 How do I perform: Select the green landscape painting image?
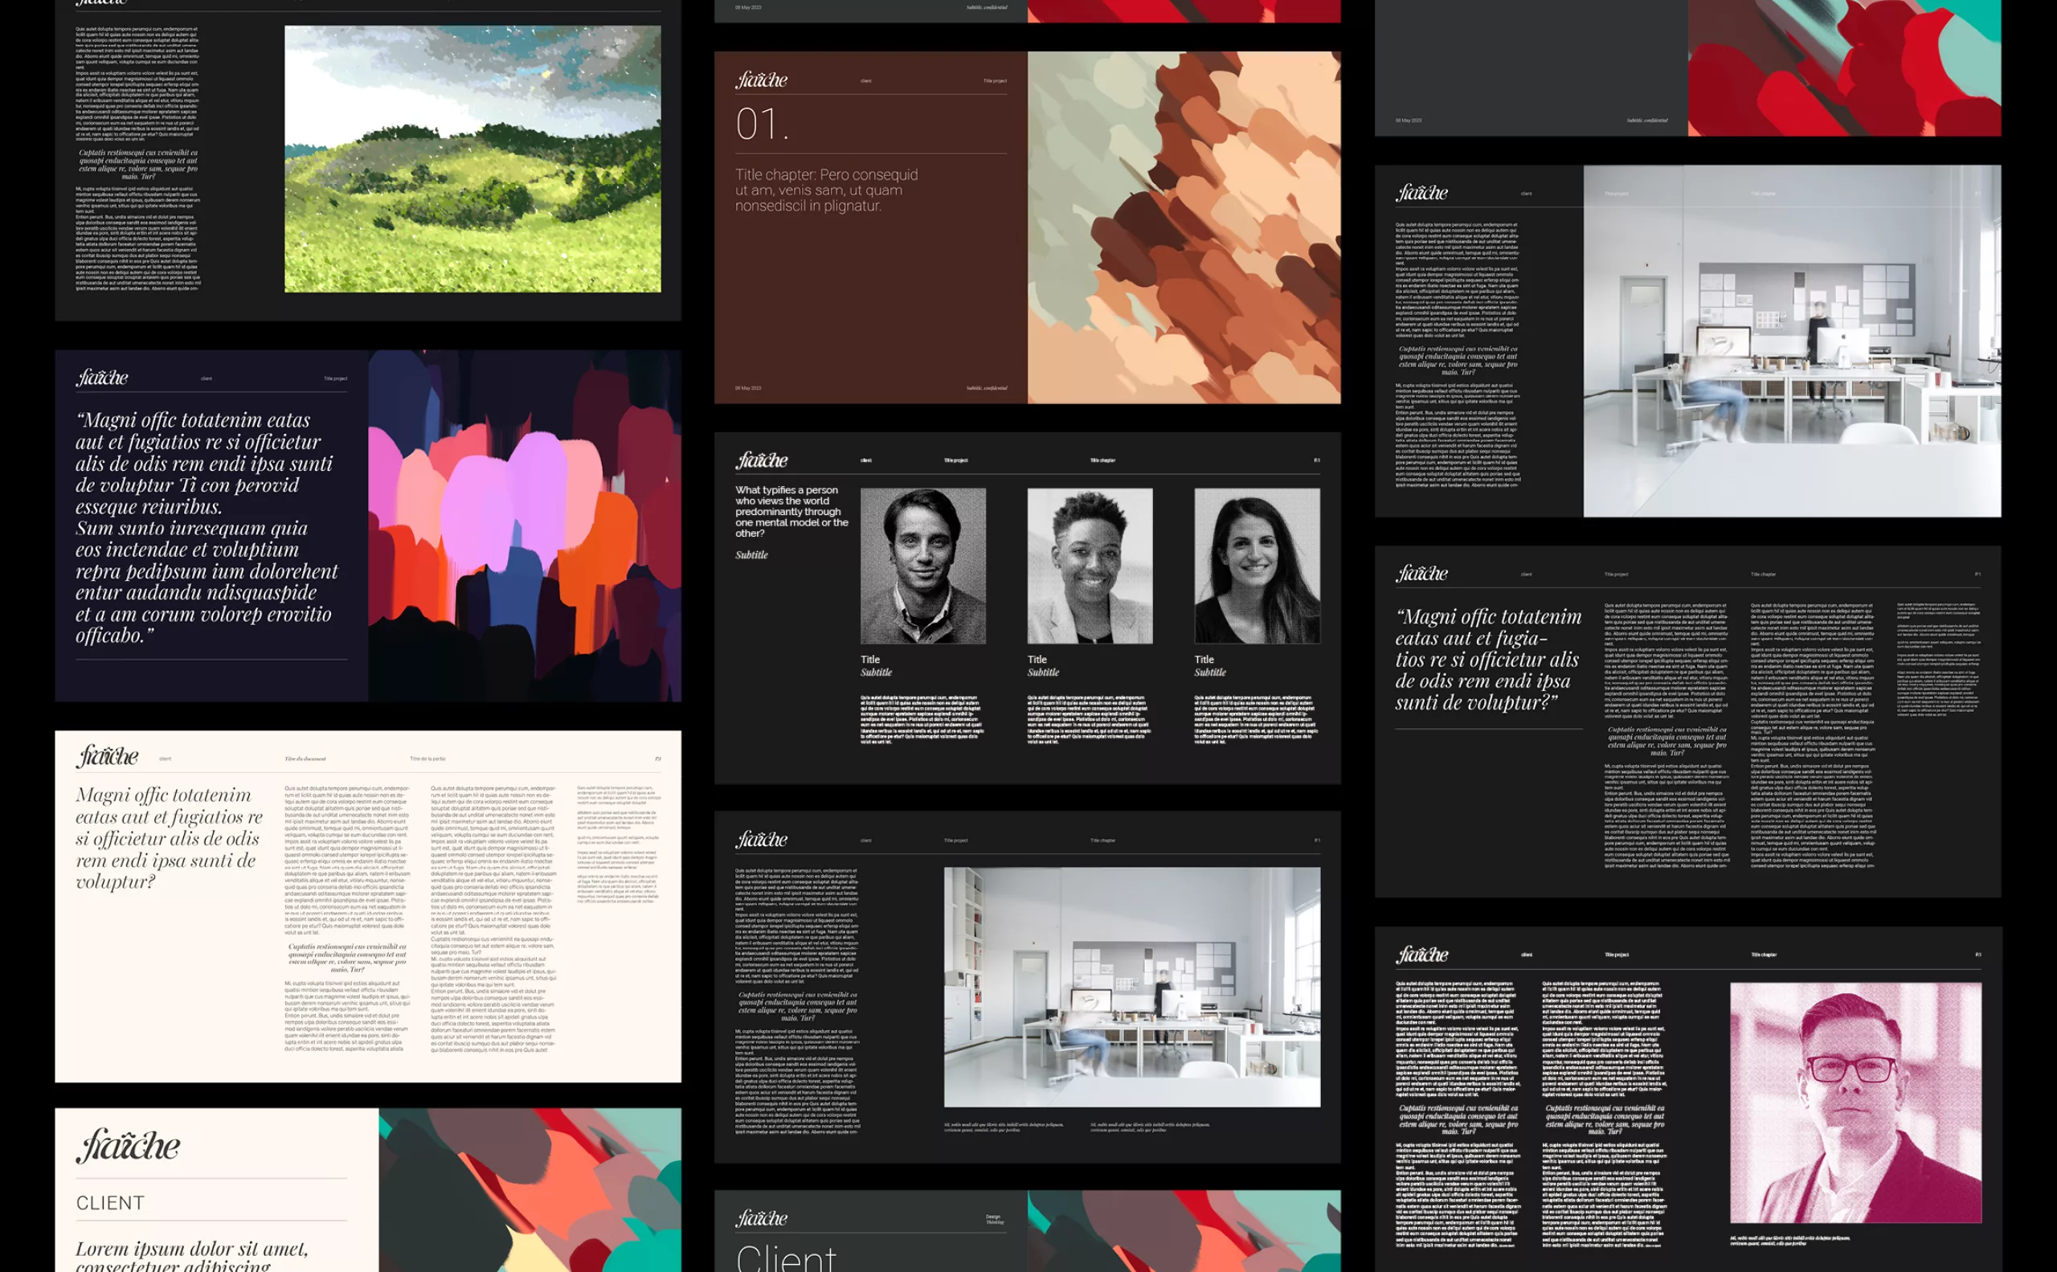tap(472, 159)
